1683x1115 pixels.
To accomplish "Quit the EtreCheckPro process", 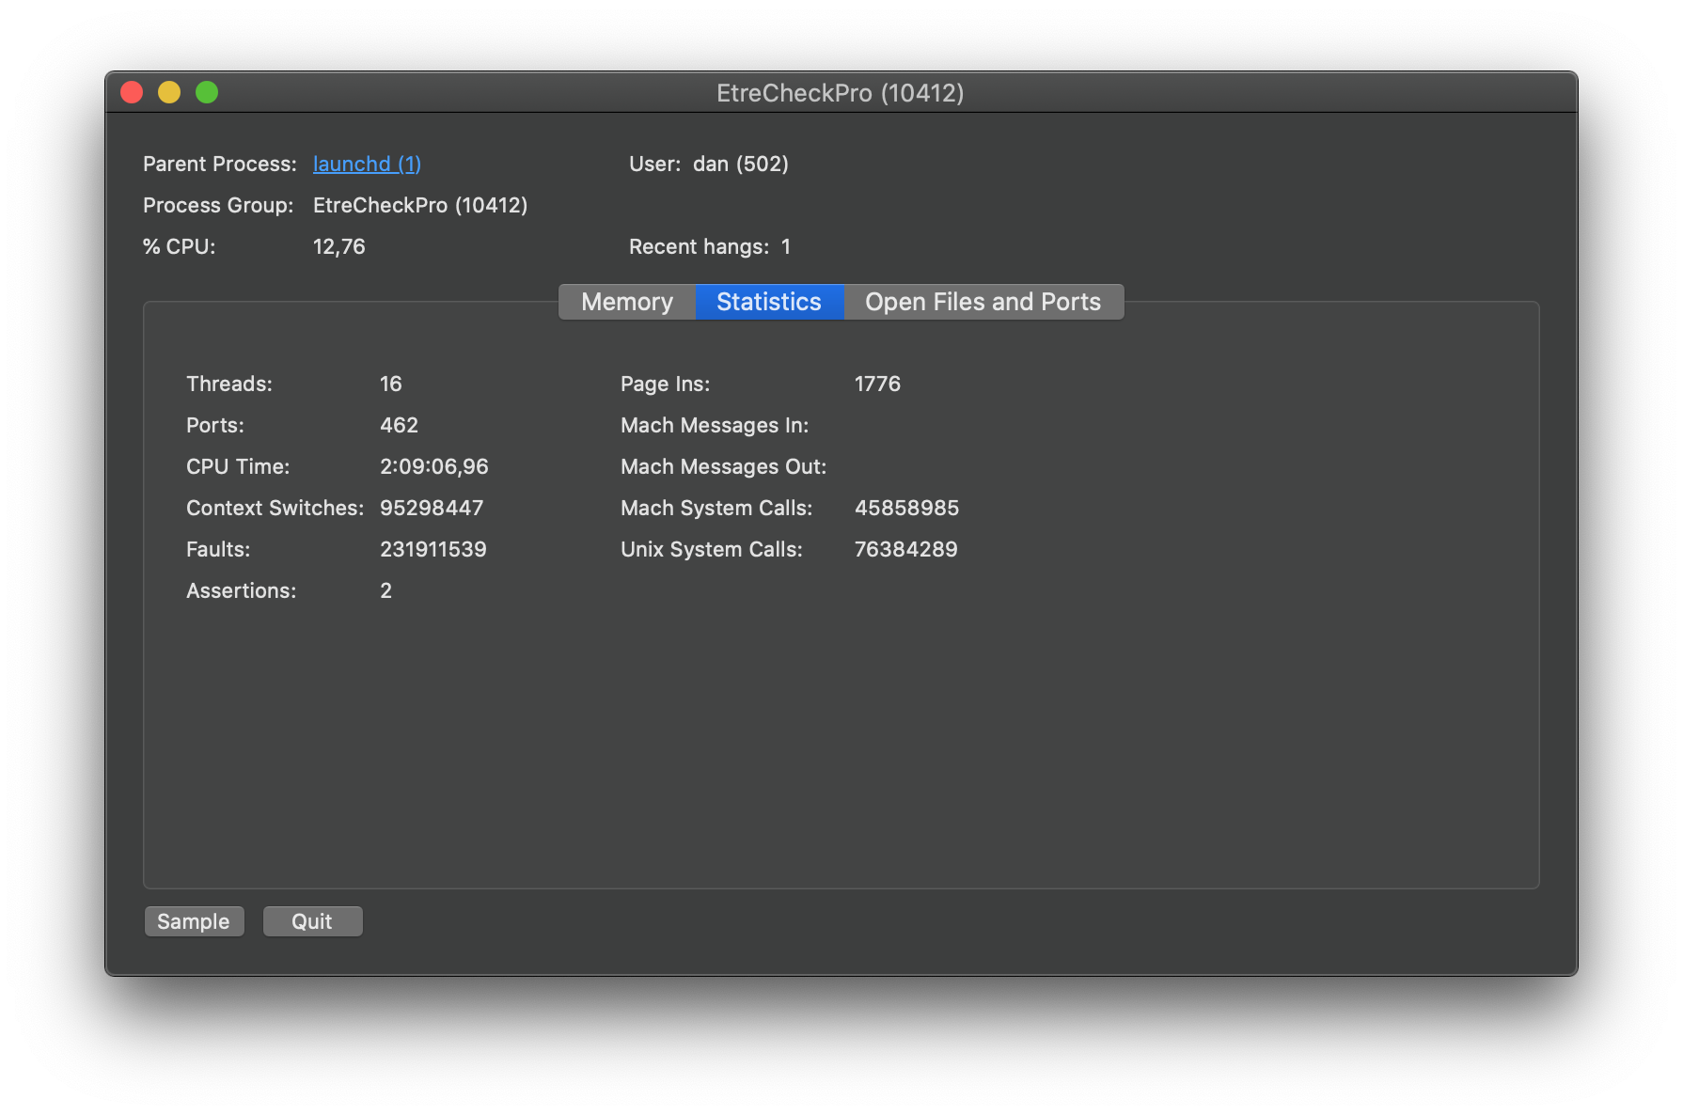I will [x=312, y=921].
